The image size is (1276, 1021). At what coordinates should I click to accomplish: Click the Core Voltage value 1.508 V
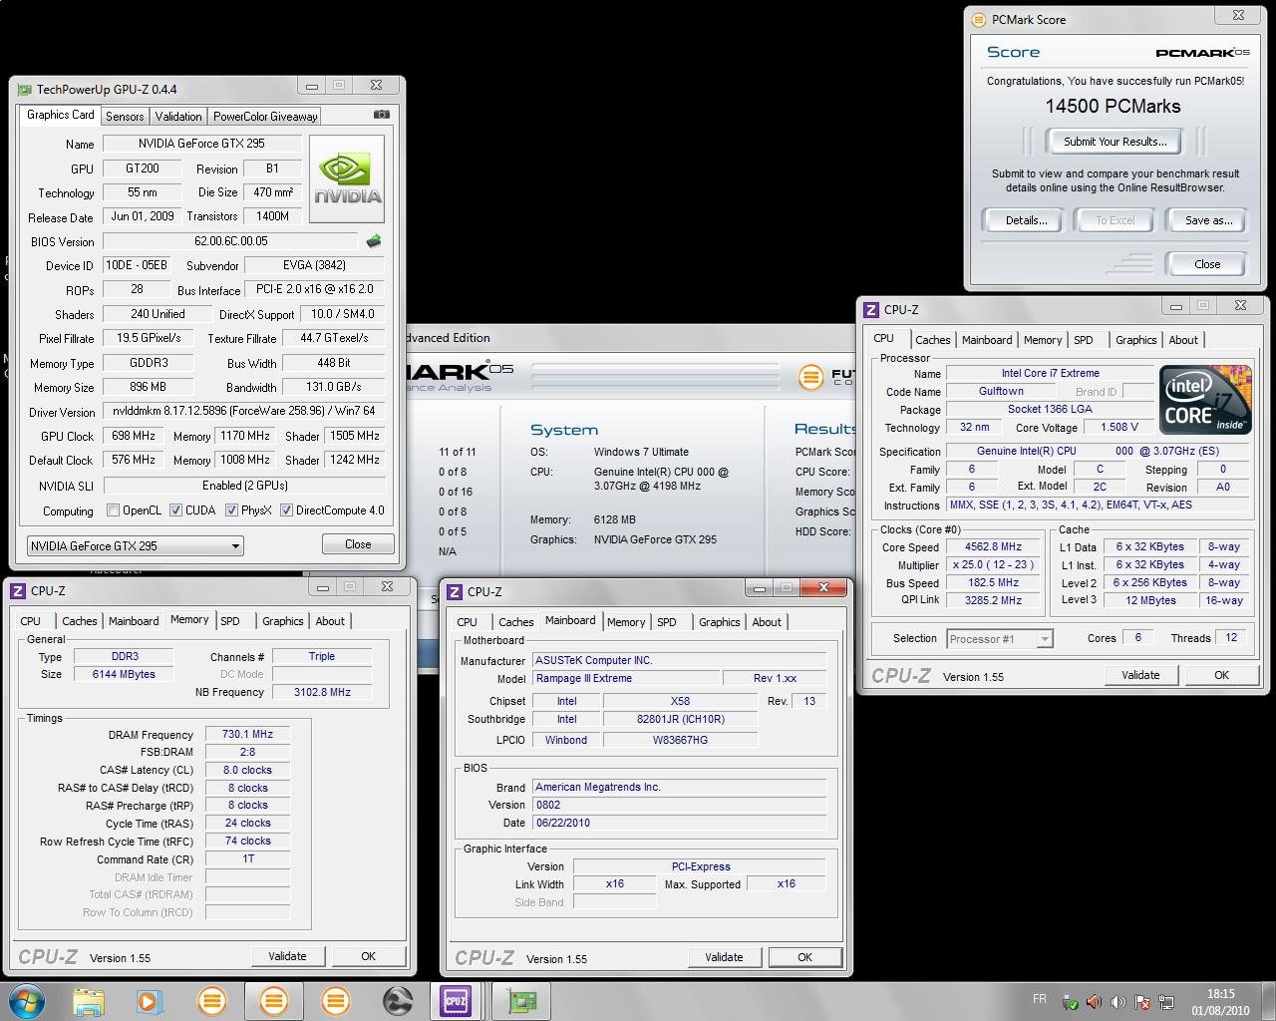1118,428
